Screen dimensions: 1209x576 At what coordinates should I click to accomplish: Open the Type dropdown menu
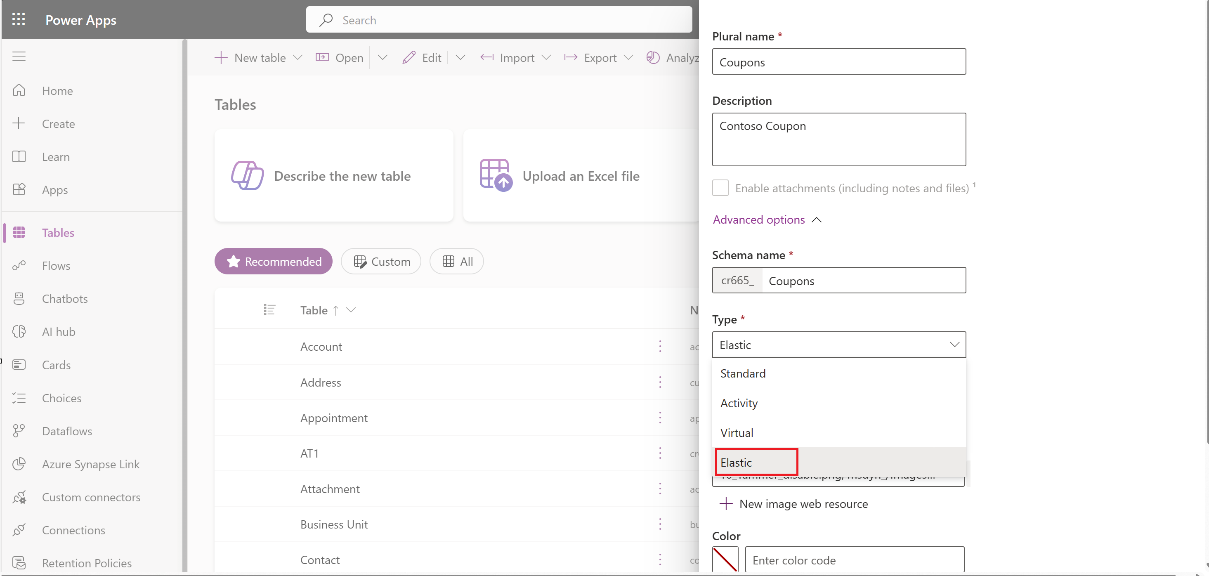[x=838, y=345]
